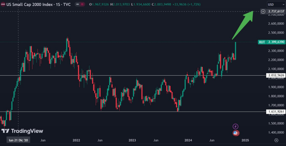Click the 1.900,0000 price axis label

pyautogui.click(x=276, y=87)
